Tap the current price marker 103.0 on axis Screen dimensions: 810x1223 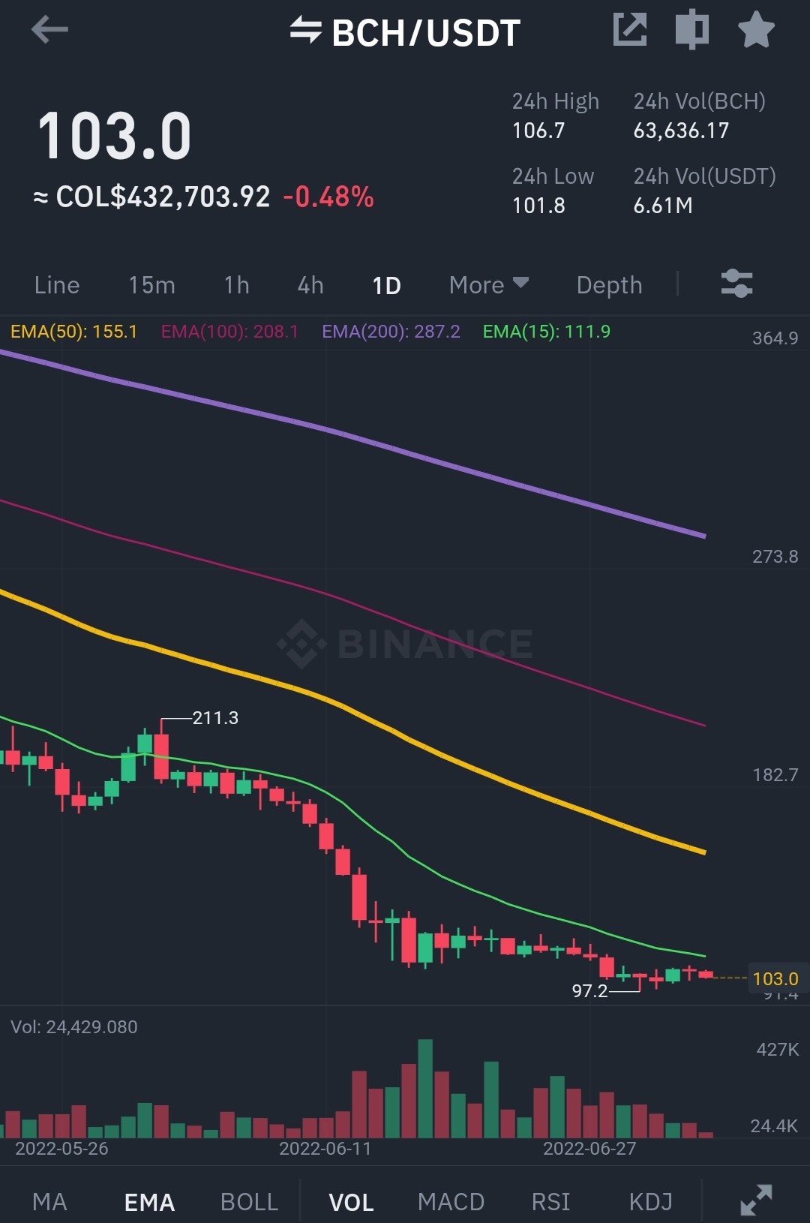pyautogui.click(x=775, y=978)
